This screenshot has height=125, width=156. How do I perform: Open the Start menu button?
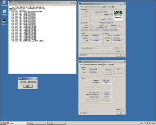pos(3,123)
